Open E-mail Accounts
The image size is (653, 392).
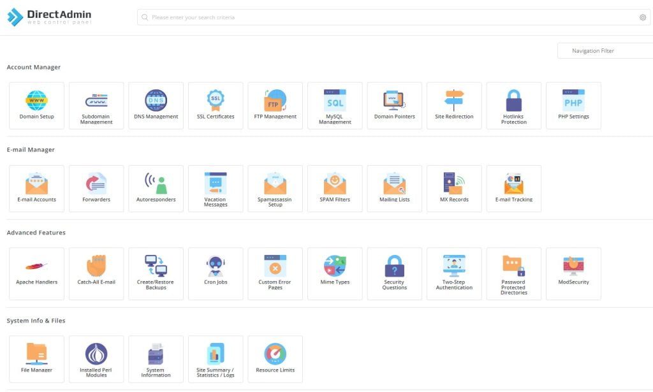[x=36, y=187]
